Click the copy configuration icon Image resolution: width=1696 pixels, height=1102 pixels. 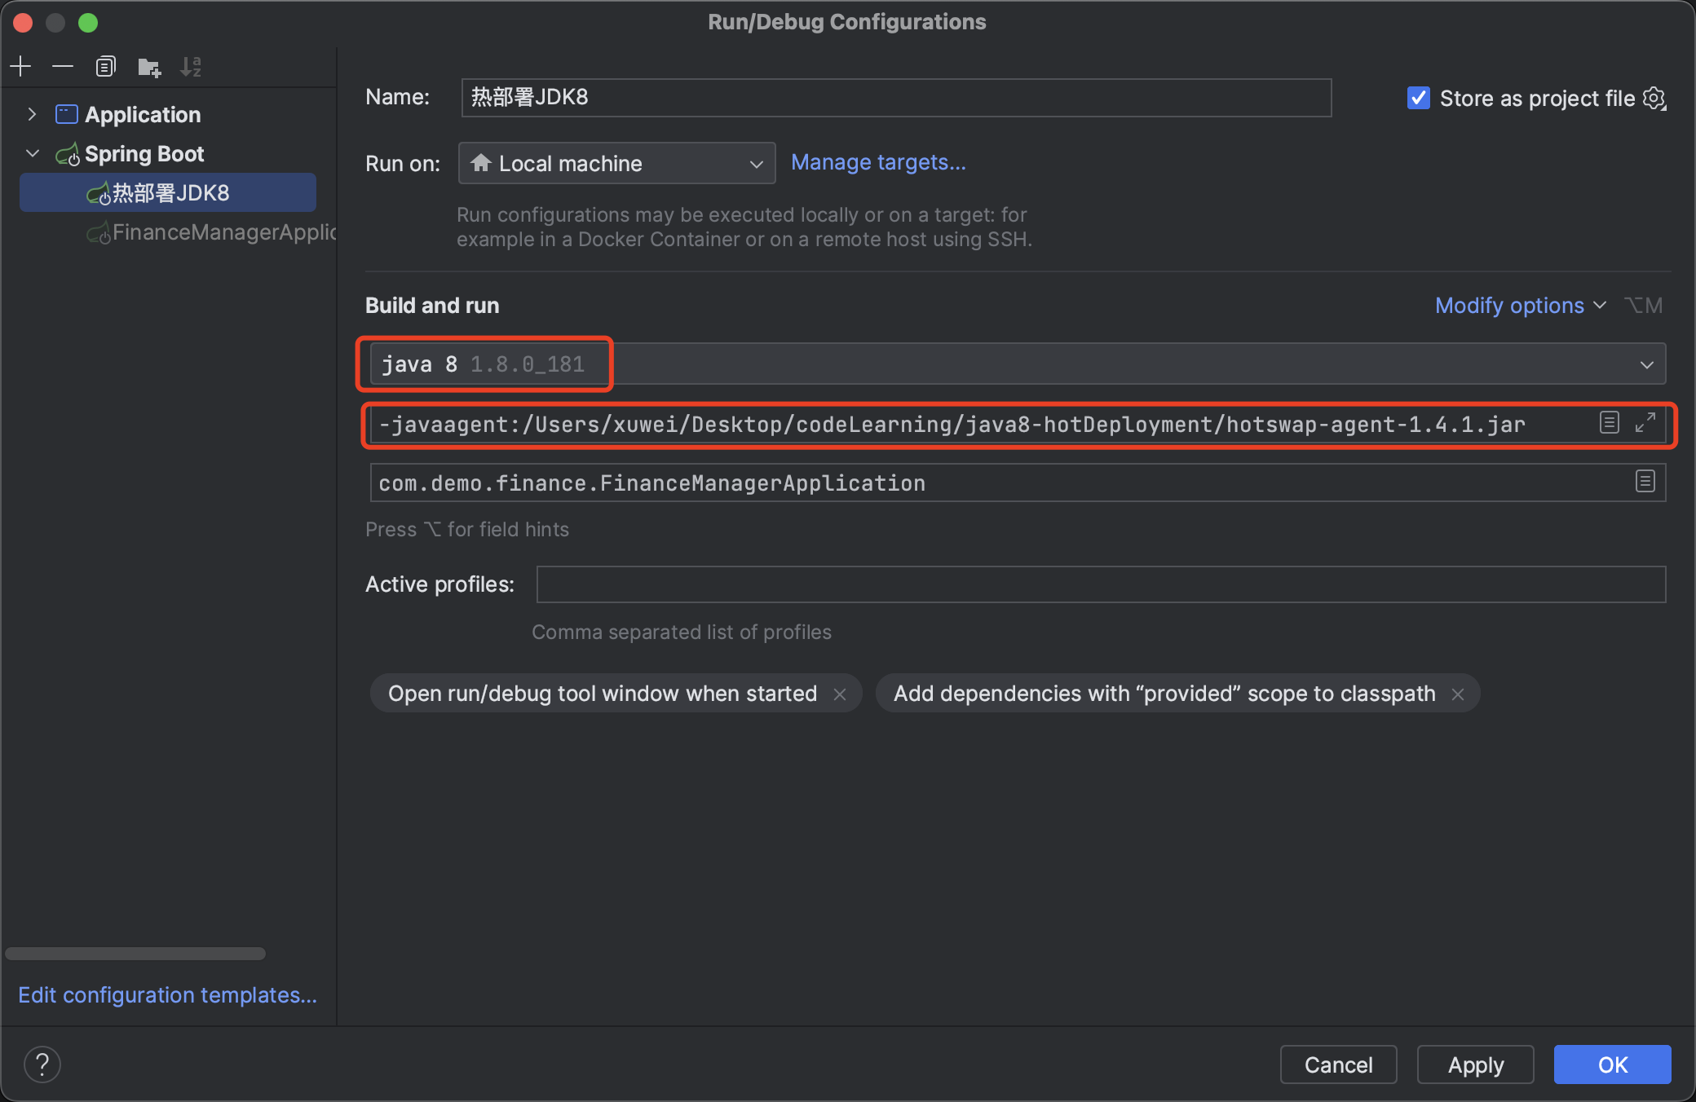click(105, 66)
